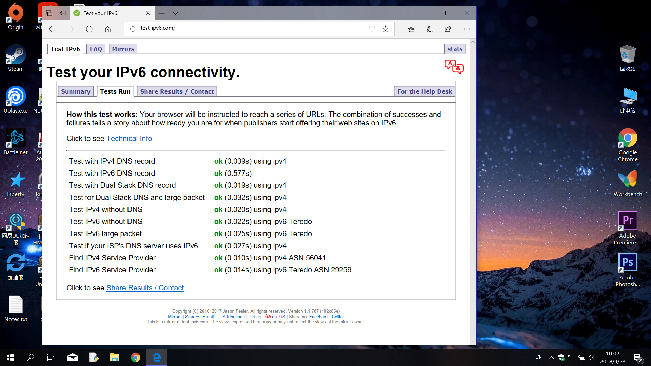Viewport: 651px width, 366px height.
Task: Click the Edge refresh page icon
Action: tap(89, 29)
